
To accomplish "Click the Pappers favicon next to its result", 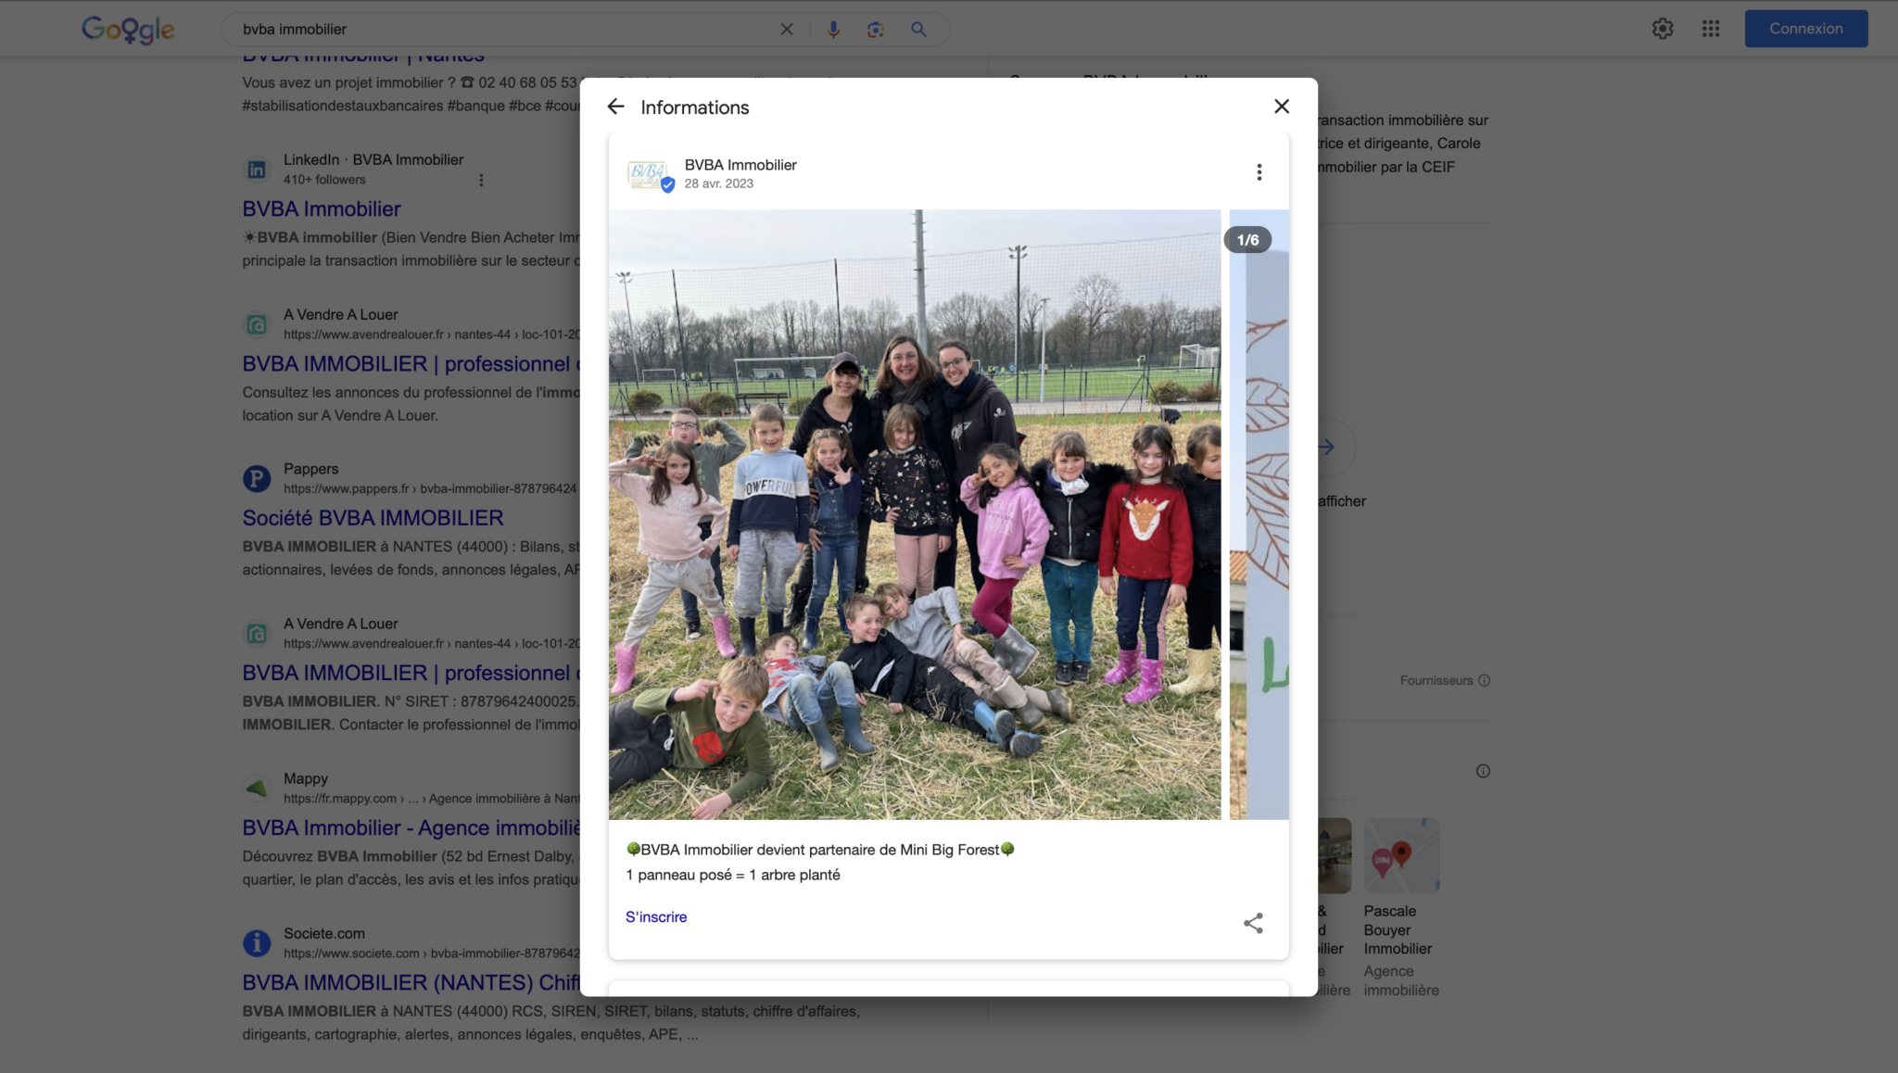I will [x=257, y=479].
